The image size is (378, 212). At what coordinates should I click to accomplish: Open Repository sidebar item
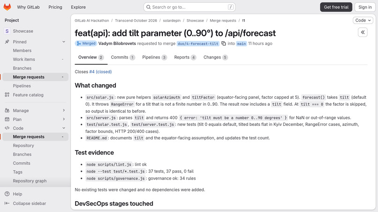pyautogui.click(x=36, y=146)
